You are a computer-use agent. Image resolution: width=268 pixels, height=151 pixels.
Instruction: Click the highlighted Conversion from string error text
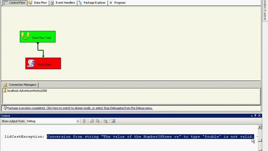[x=150, y=137]
